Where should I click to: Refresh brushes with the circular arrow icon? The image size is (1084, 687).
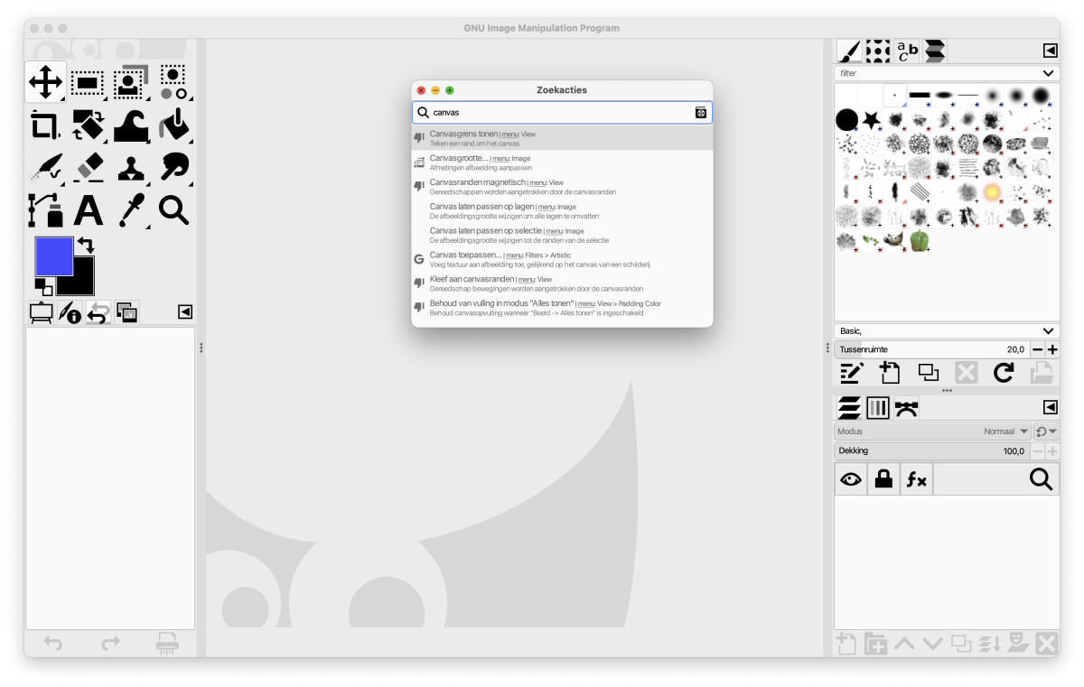1004,373
